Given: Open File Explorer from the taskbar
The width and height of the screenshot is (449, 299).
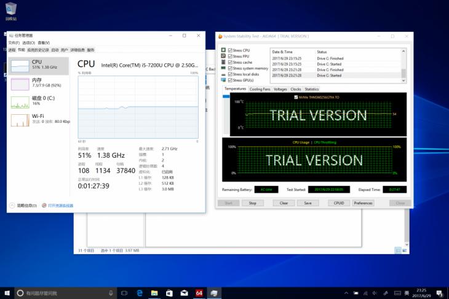Looking at the screenshot, I should 154,293.
